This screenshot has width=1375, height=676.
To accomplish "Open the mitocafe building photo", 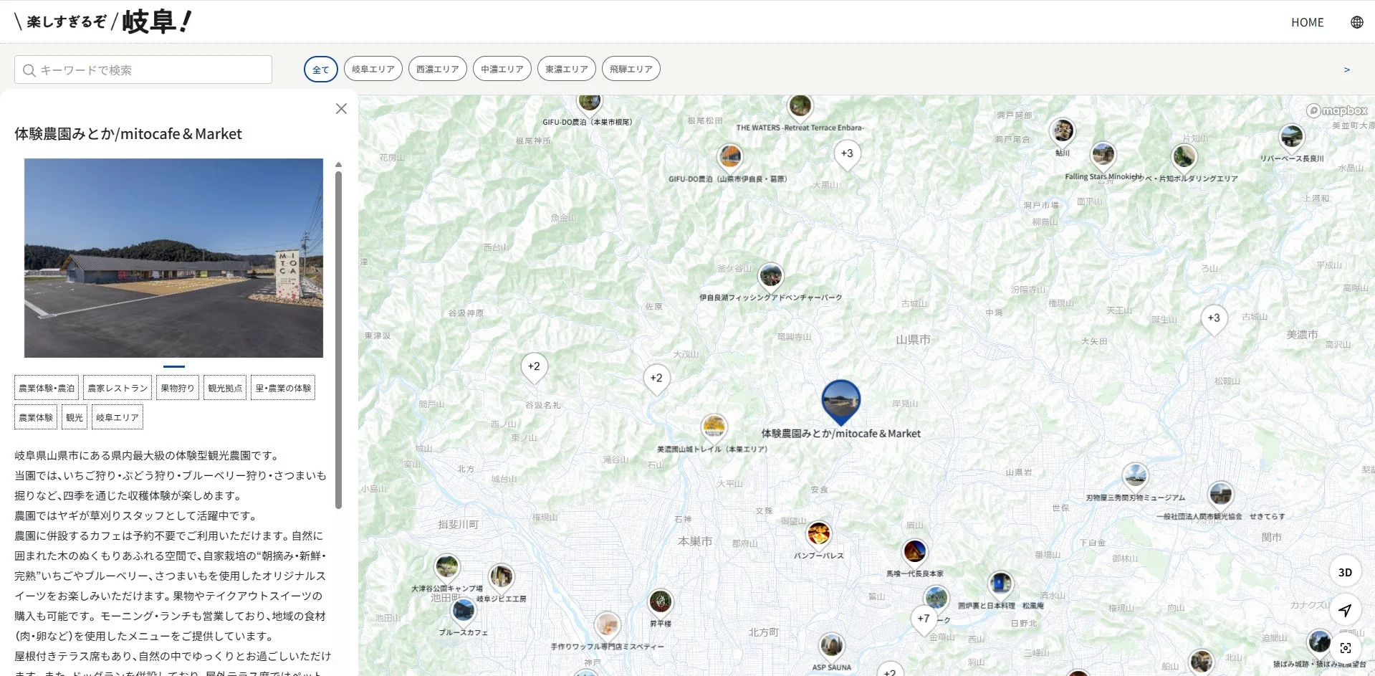I will [x=173, y=258].
